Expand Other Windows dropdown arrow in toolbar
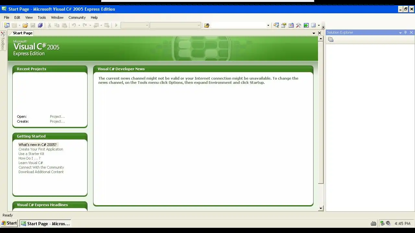 click(319, 25)
